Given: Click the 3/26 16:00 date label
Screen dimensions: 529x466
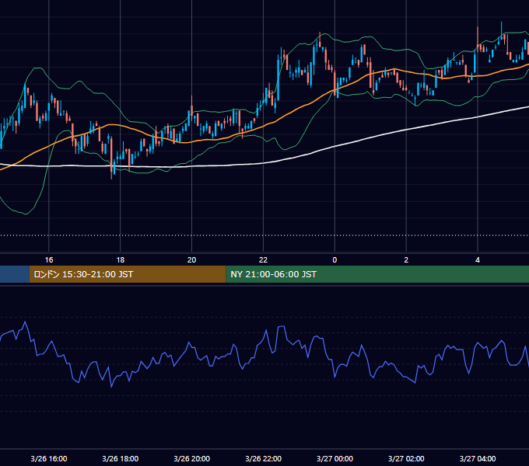Looking at the screenshot, I should pos(49,458).
